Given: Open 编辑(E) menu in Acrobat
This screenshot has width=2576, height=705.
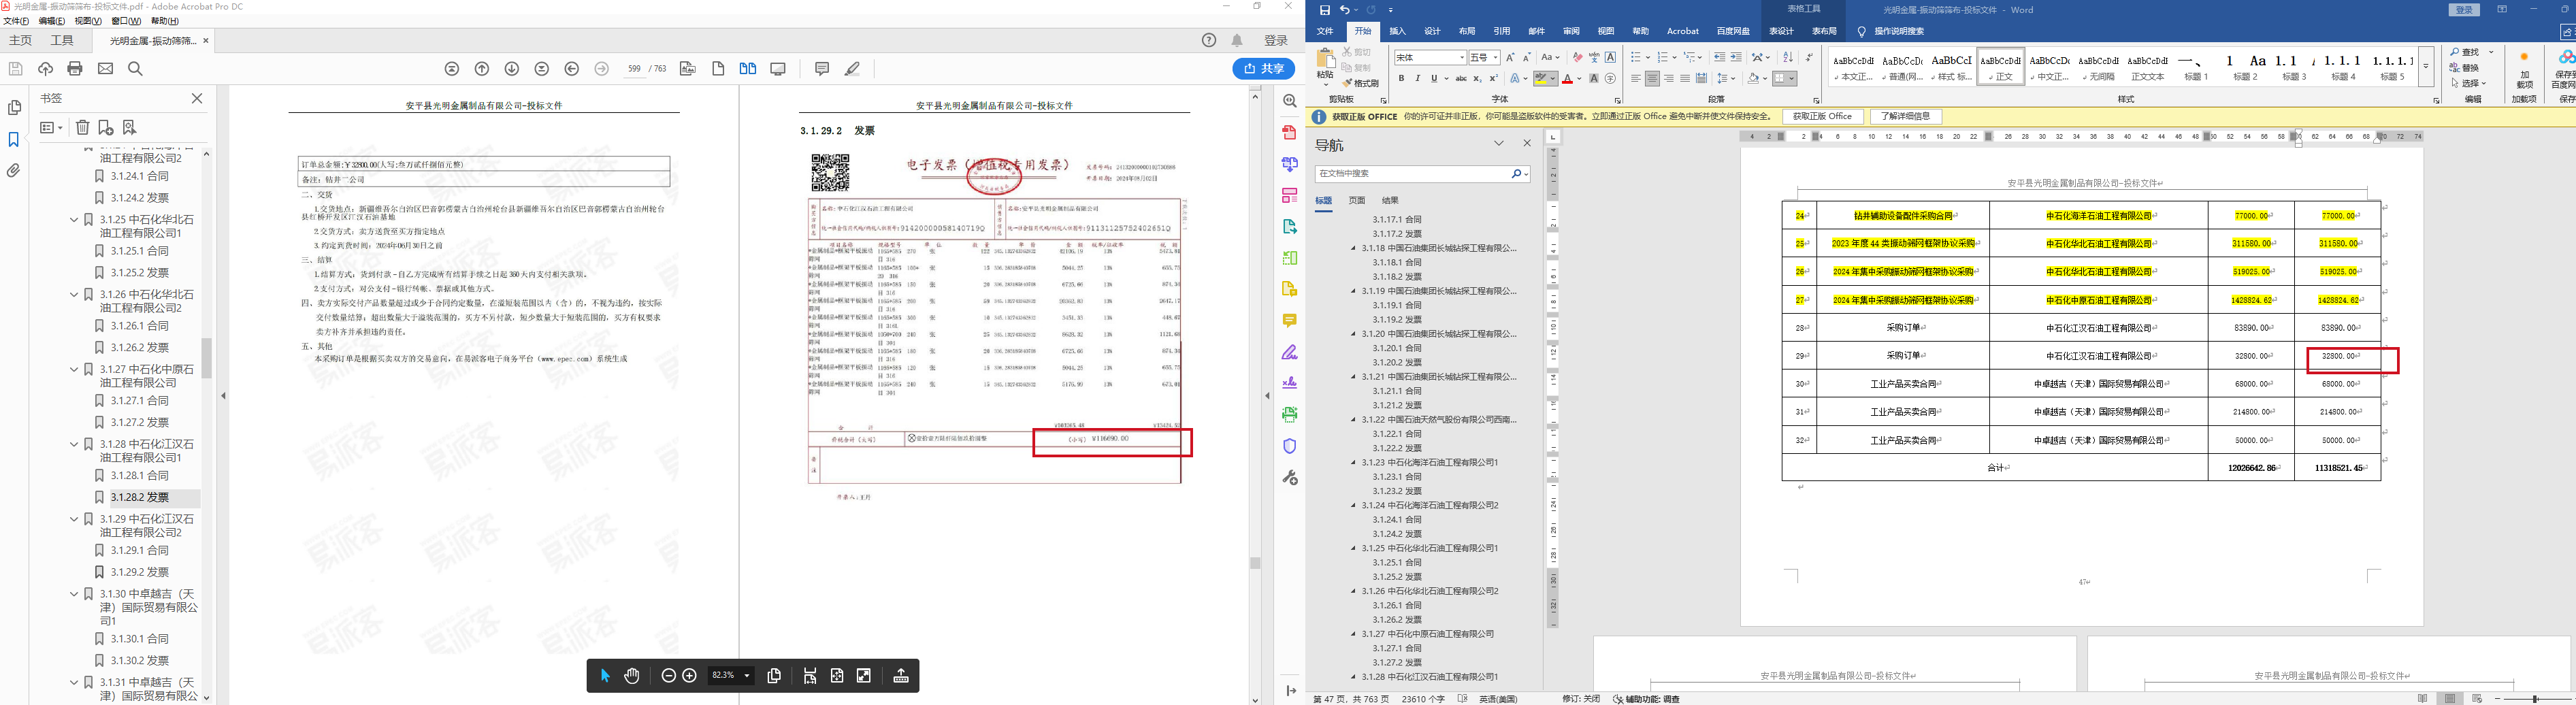Looking at the screenshot, I should (52, 21).
